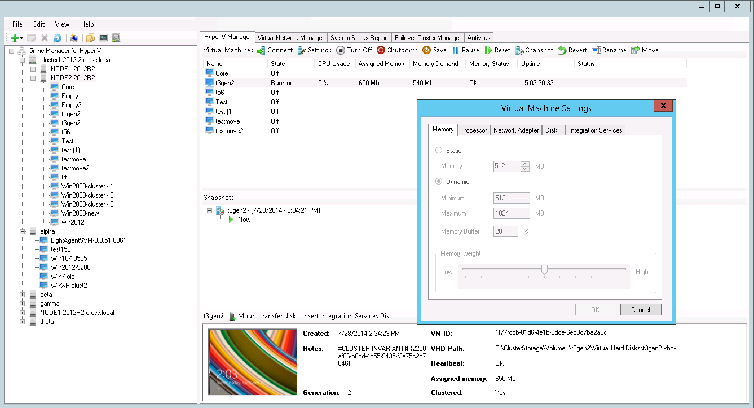Click the red Shutdown icon
Screen dimensions: 754x408
[x=381, y=50]
